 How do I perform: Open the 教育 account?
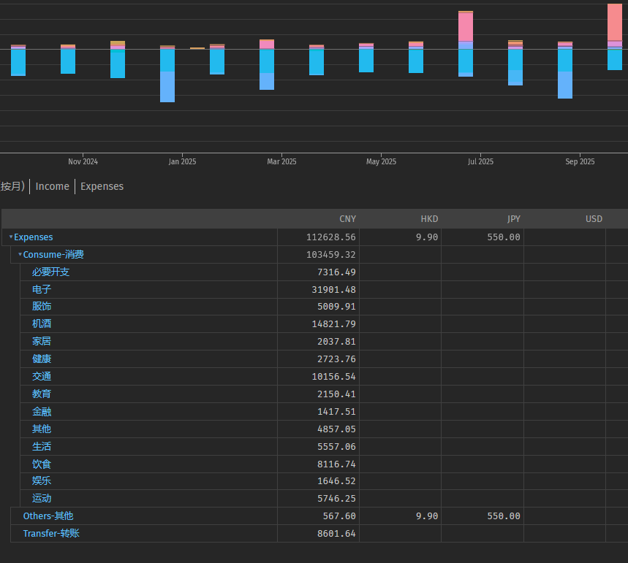pyautogui.click(x=42, y=394)
